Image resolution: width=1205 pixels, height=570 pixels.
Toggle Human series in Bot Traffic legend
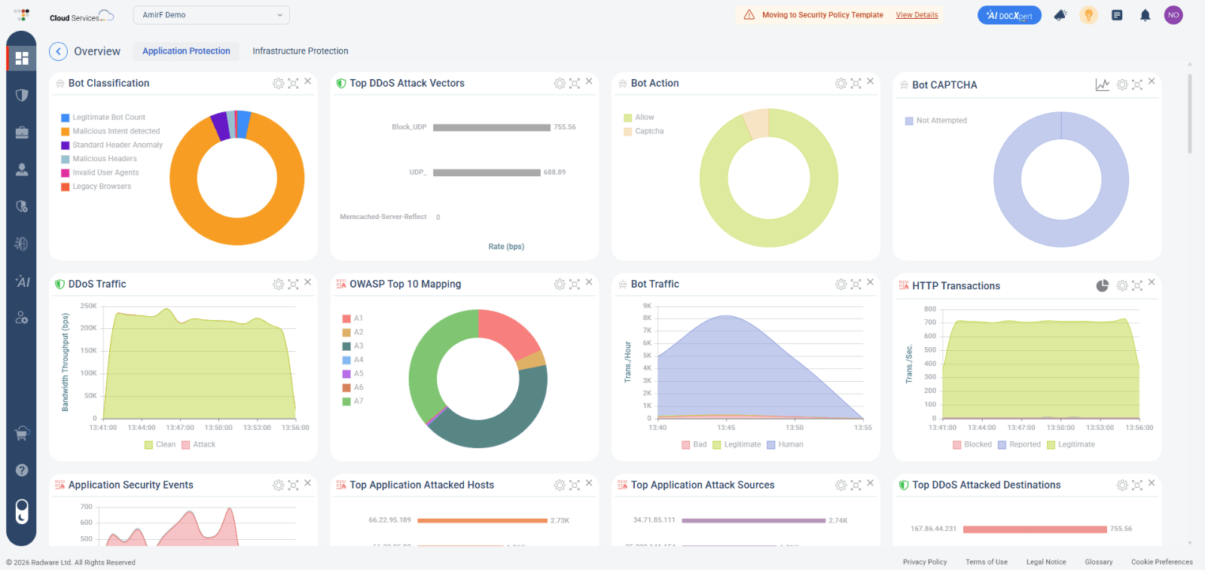[785, 445]
